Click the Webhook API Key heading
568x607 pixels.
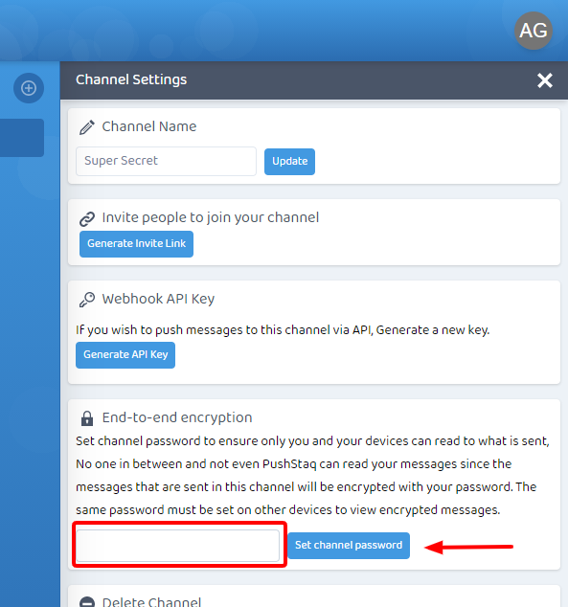(158, 299)
